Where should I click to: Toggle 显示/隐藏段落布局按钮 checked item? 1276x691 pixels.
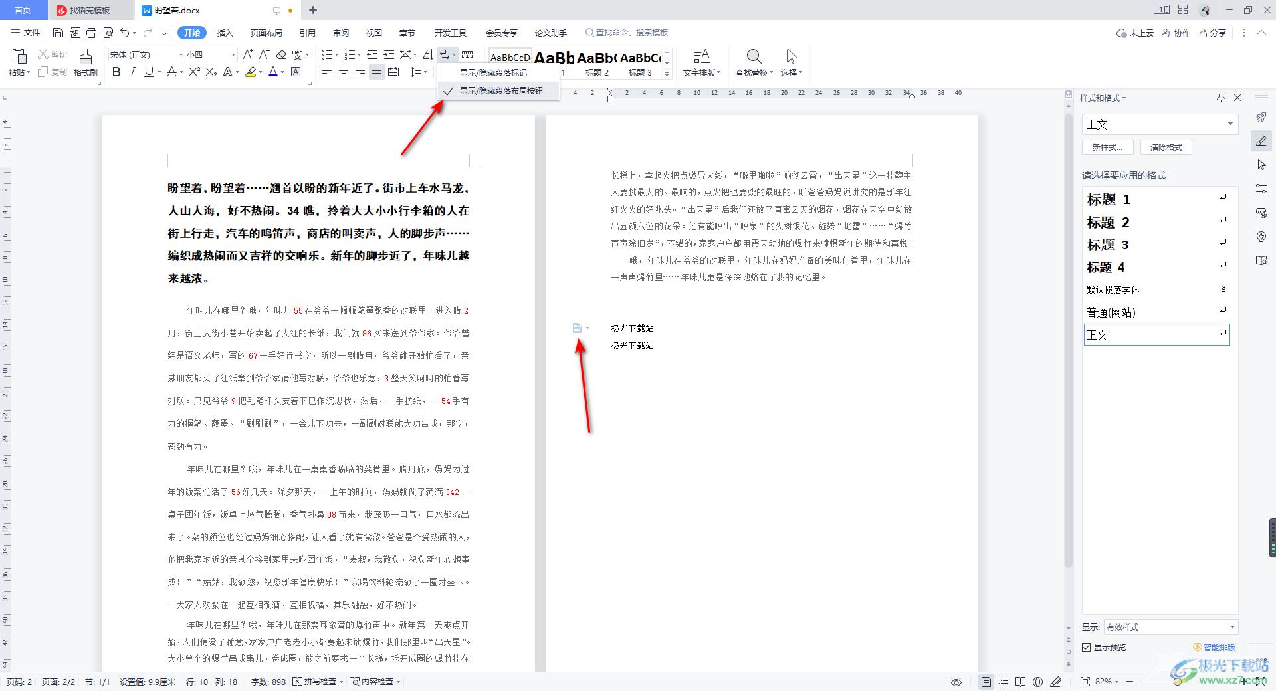coord(498,91)
